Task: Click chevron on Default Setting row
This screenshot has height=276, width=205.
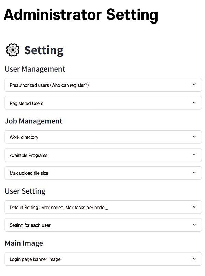Action: 194,207
